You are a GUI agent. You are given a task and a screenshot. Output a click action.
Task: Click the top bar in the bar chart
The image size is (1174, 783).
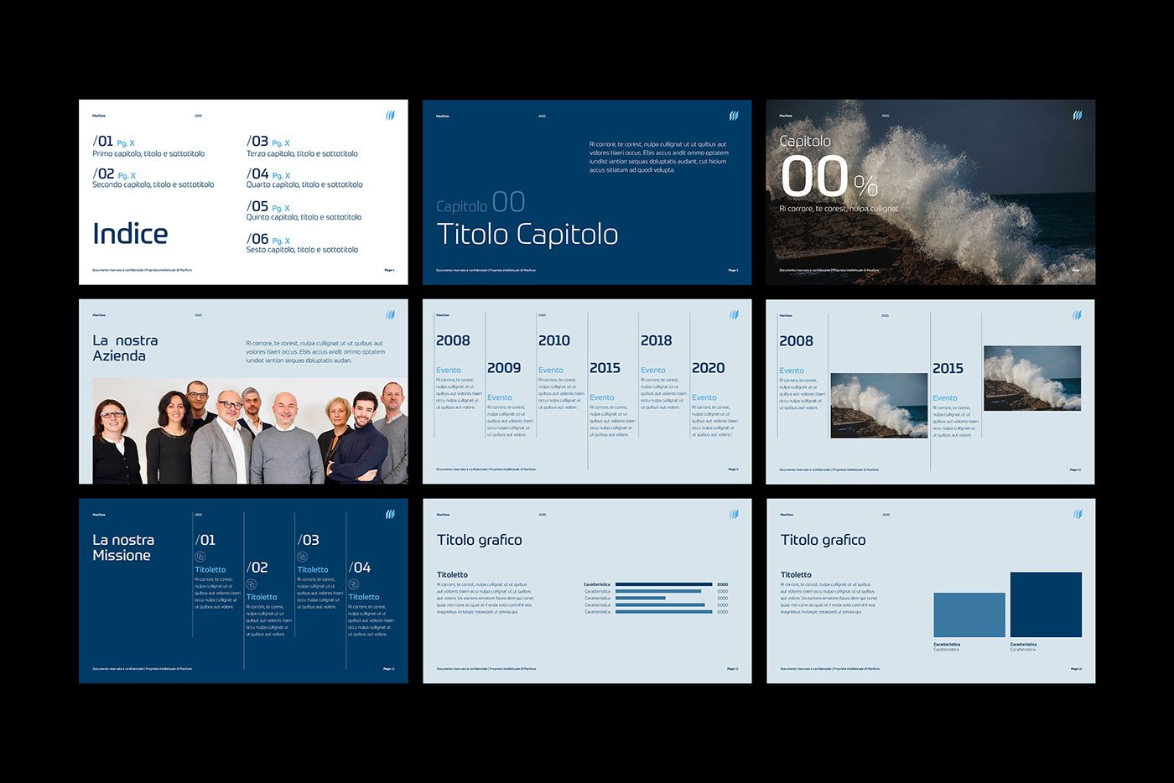[663, 584]
